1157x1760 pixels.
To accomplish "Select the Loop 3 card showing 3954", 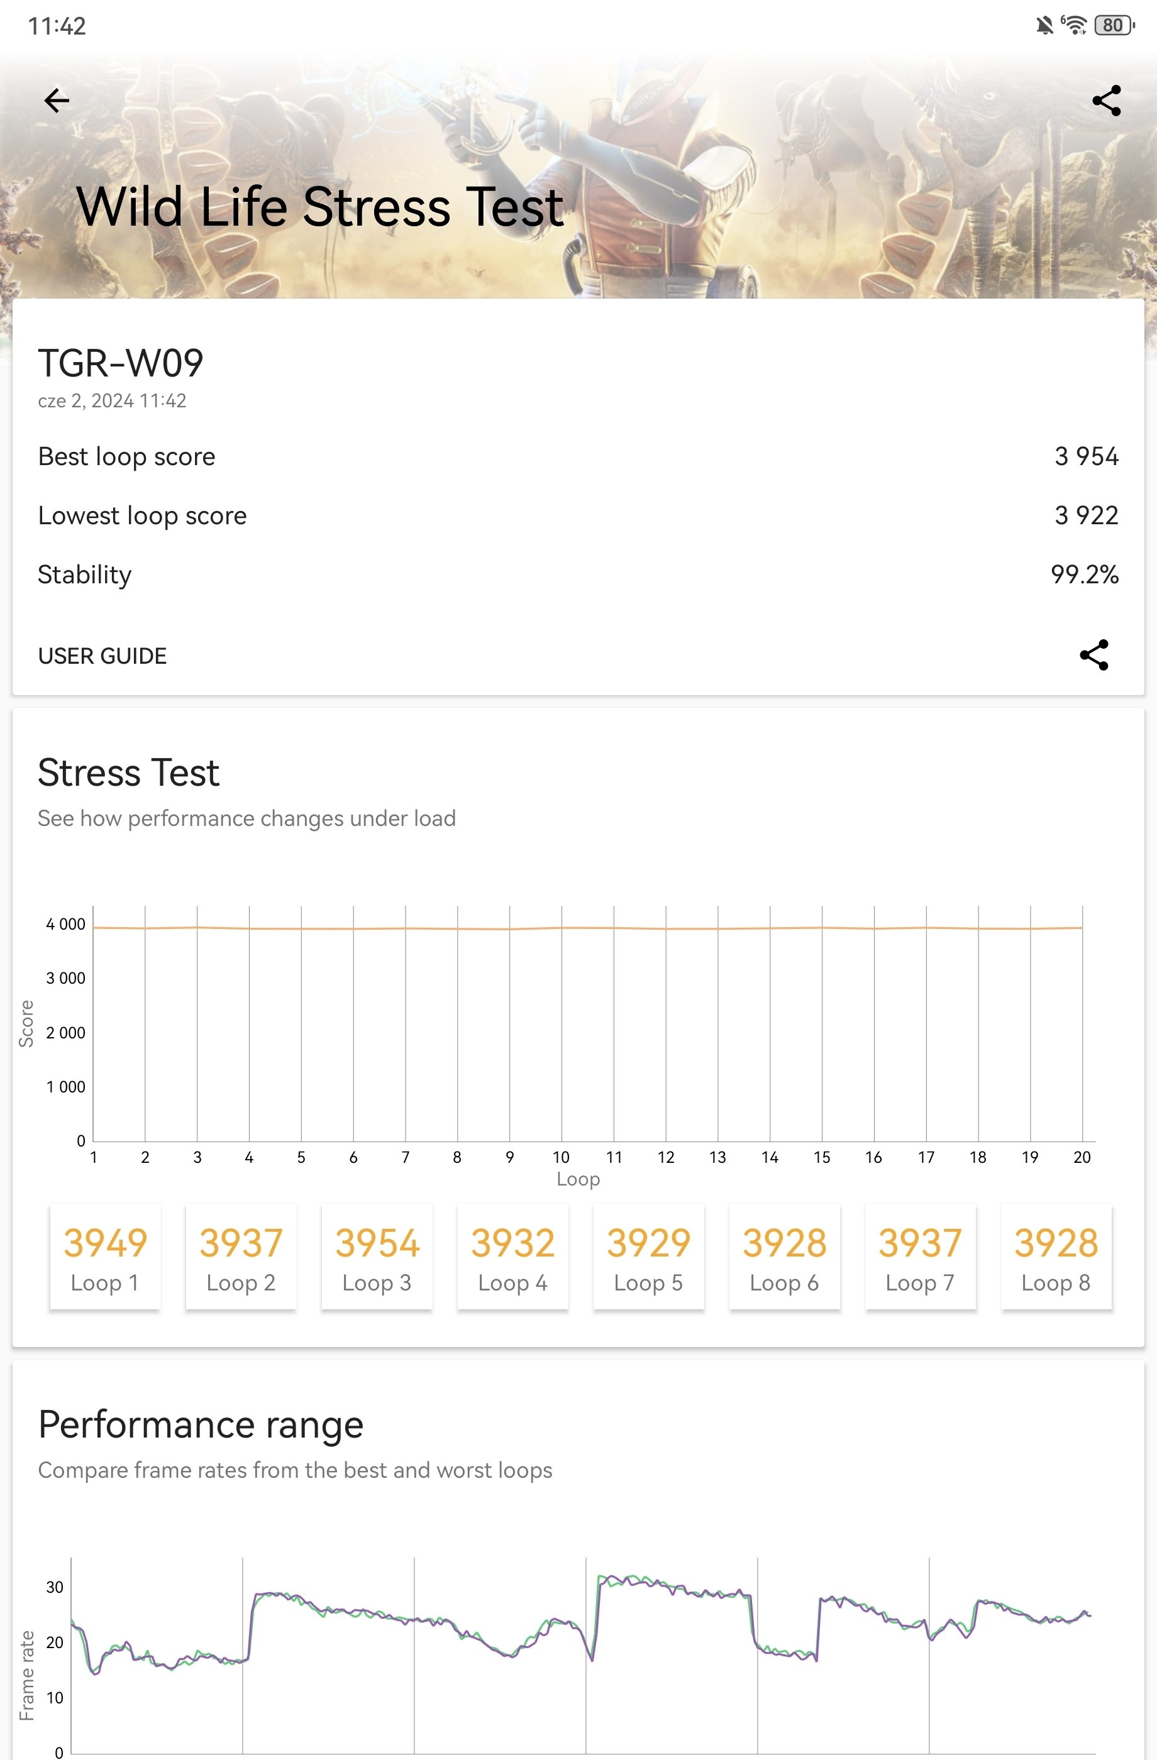I will pos(377,1257).
